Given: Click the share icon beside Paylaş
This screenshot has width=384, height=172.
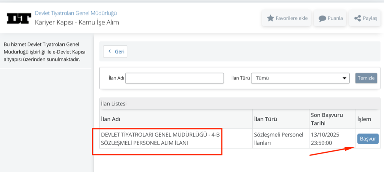Looking at the screenshot, I should 358,18.
